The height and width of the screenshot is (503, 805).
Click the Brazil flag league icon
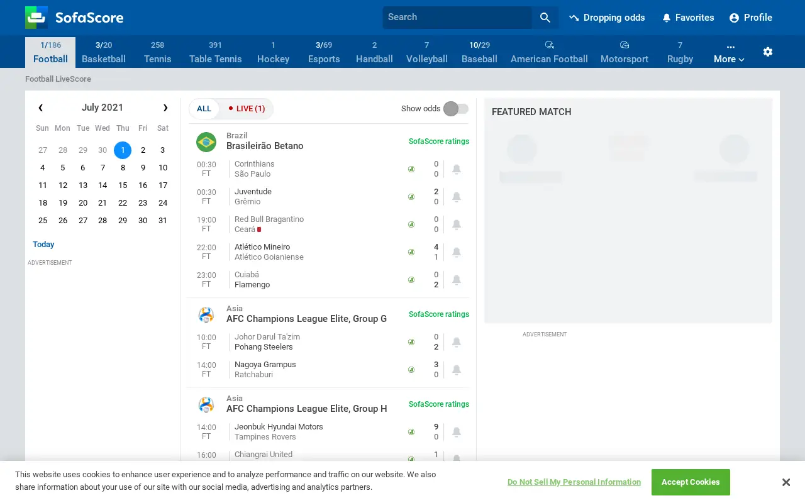pyautogui.click(x=206, y=142)
